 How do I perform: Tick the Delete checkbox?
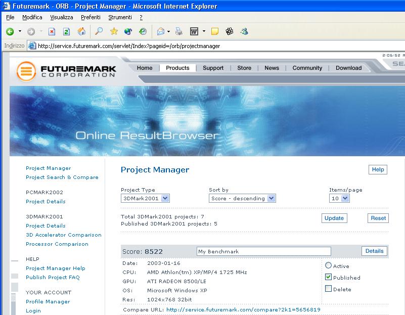(328, 288)
